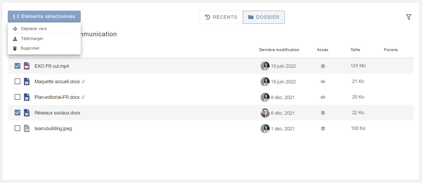Click the filter funnel icon
Viewport: 422px width, 183px height.
(408, 17)
